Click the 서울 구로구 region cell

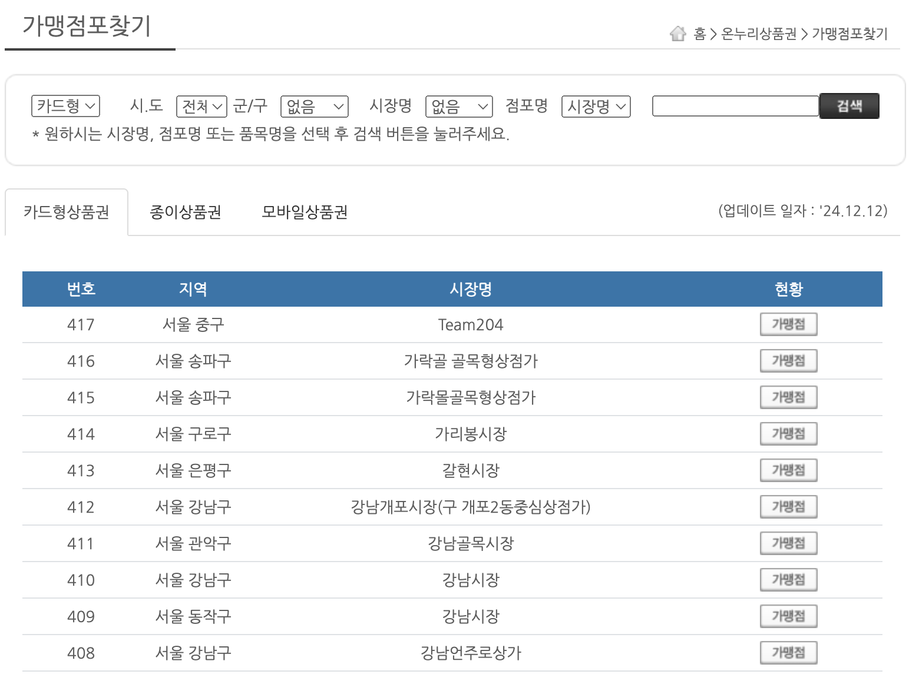193,434
